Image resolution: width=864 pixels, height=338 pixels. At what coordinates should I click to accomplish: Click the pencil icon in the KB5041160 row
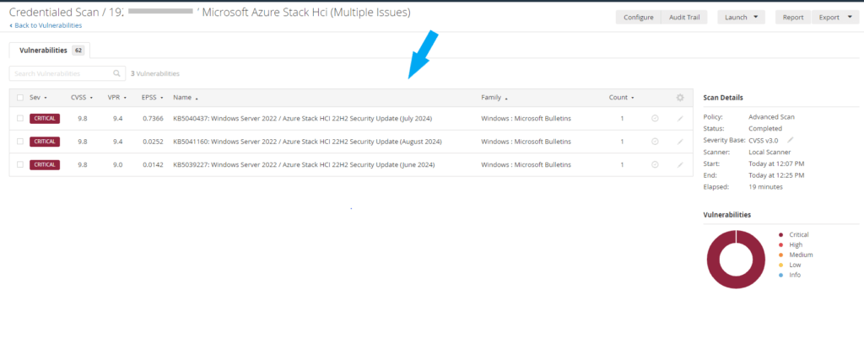coord(680,142)
